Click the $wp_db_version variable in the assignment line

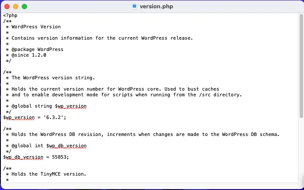23,157
